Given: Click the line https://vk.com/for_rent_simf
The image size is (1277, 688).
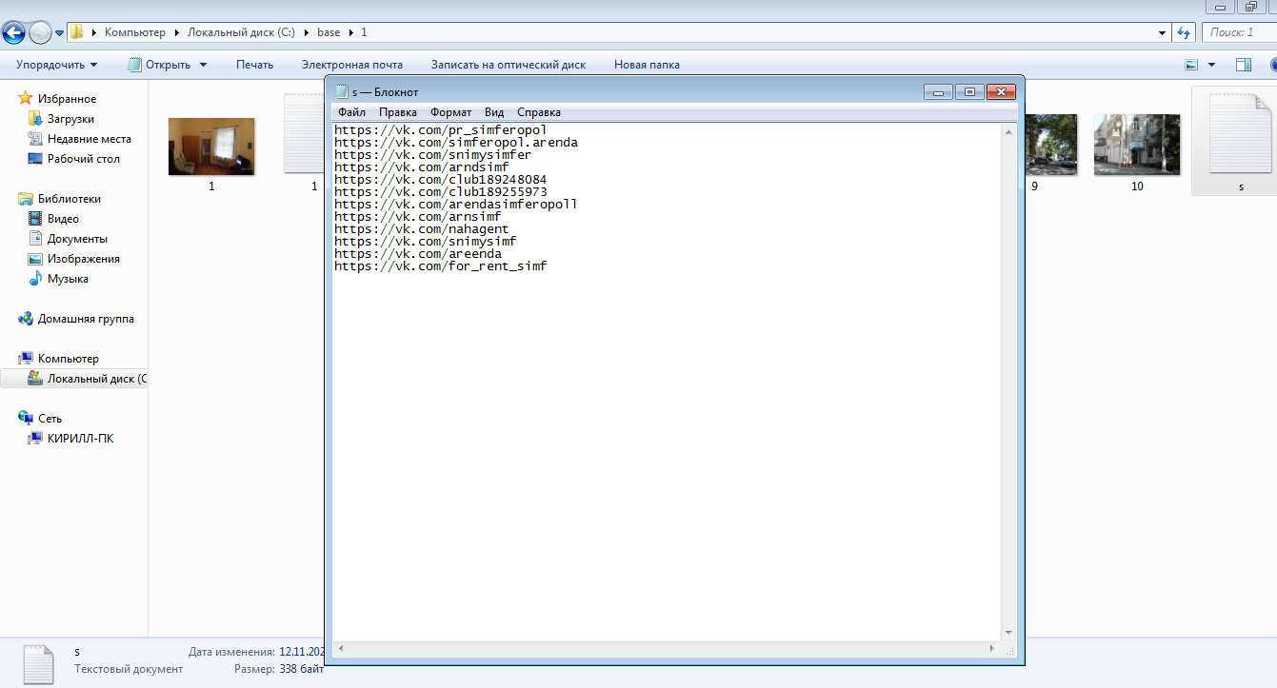Looking at the screenshot, I should [x=440, y=266].
